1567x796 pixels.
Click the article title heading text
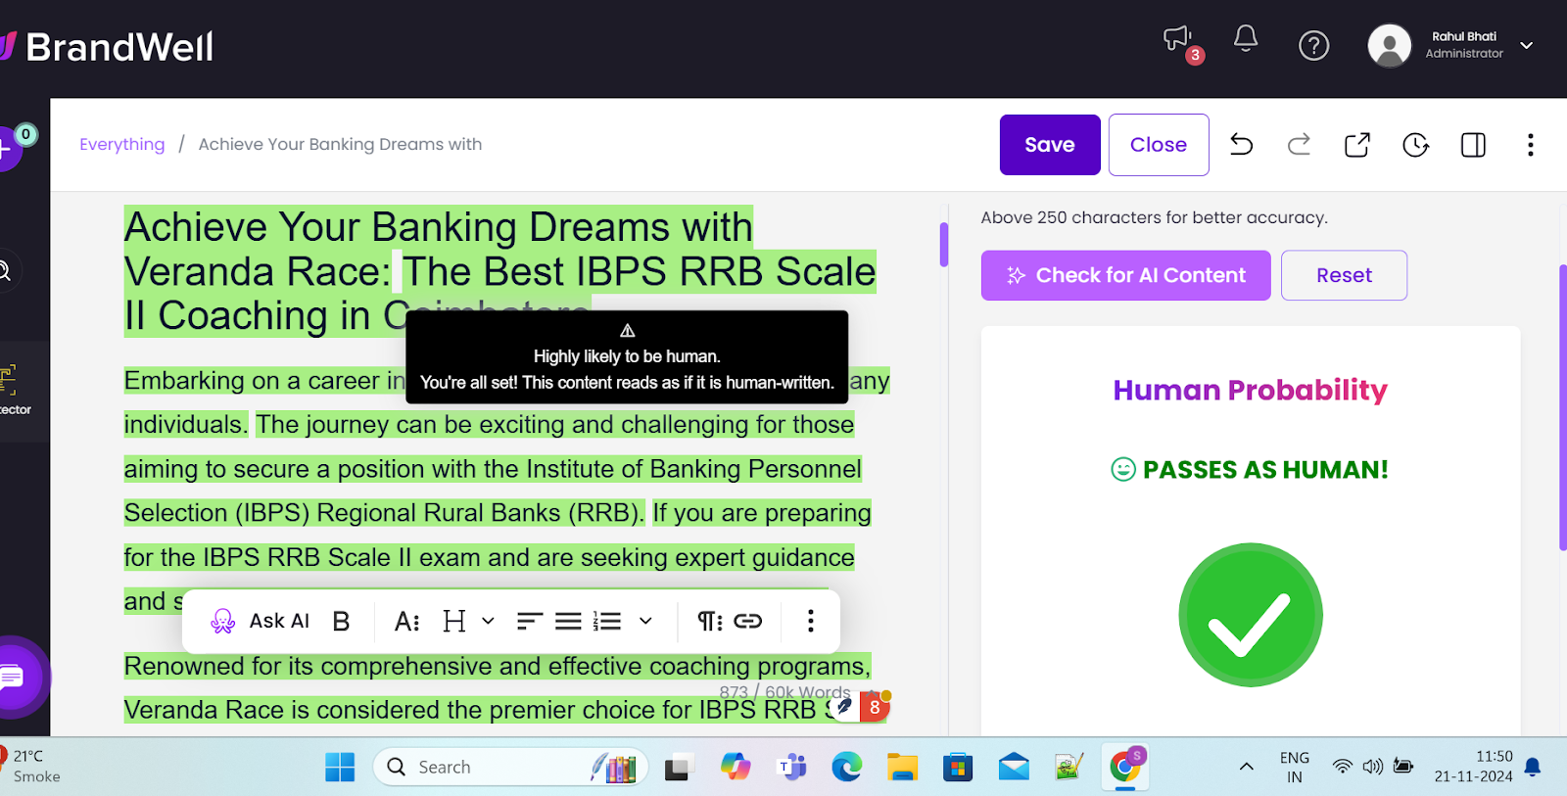[x=499, y=271]
